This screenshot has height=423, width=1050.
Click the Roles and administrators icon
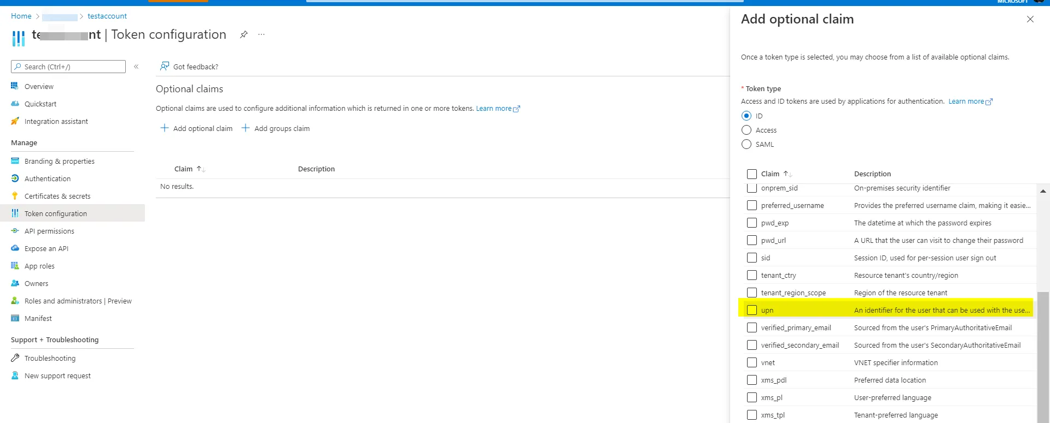(x=15, y=301)
